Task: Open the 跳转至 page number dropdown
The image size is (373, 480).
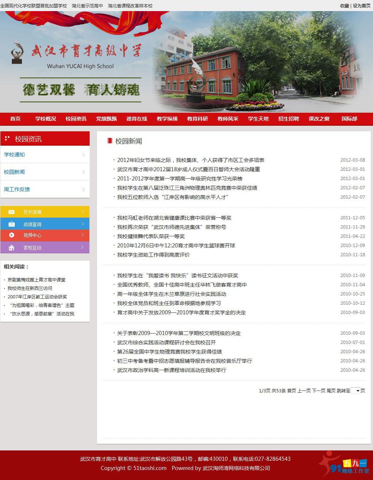Action: tap(357, 391)
